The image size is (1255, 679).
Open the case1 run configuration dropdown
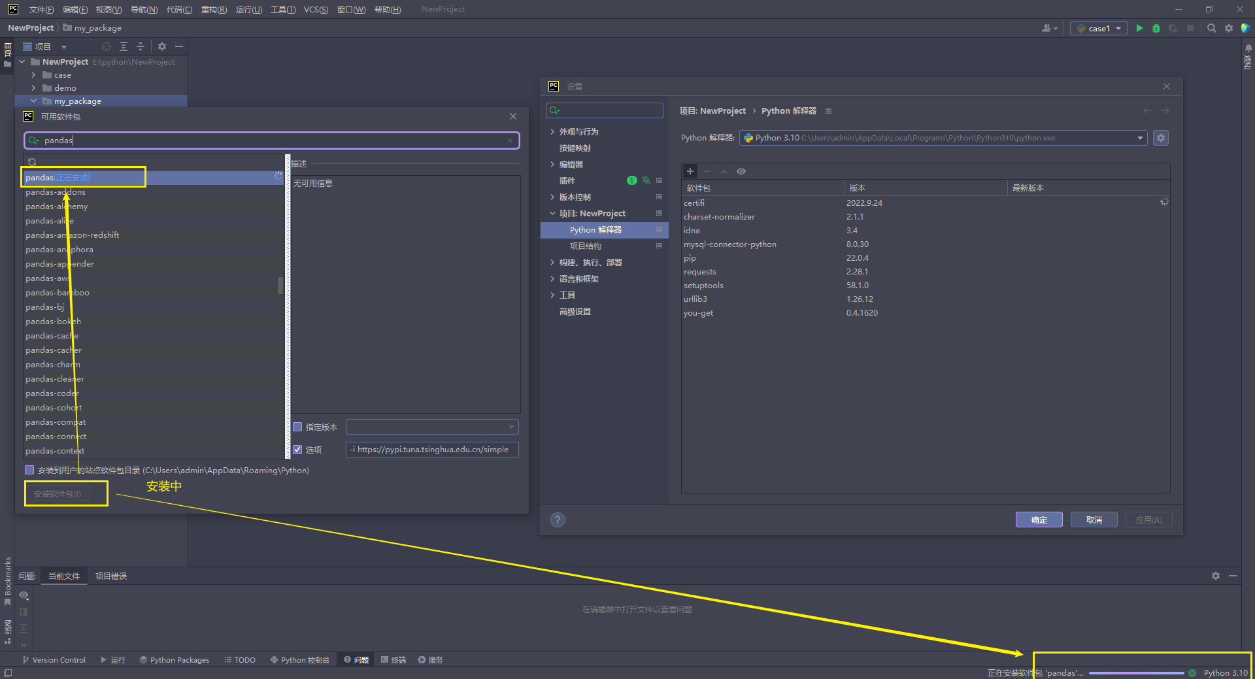coord(1099,28)
